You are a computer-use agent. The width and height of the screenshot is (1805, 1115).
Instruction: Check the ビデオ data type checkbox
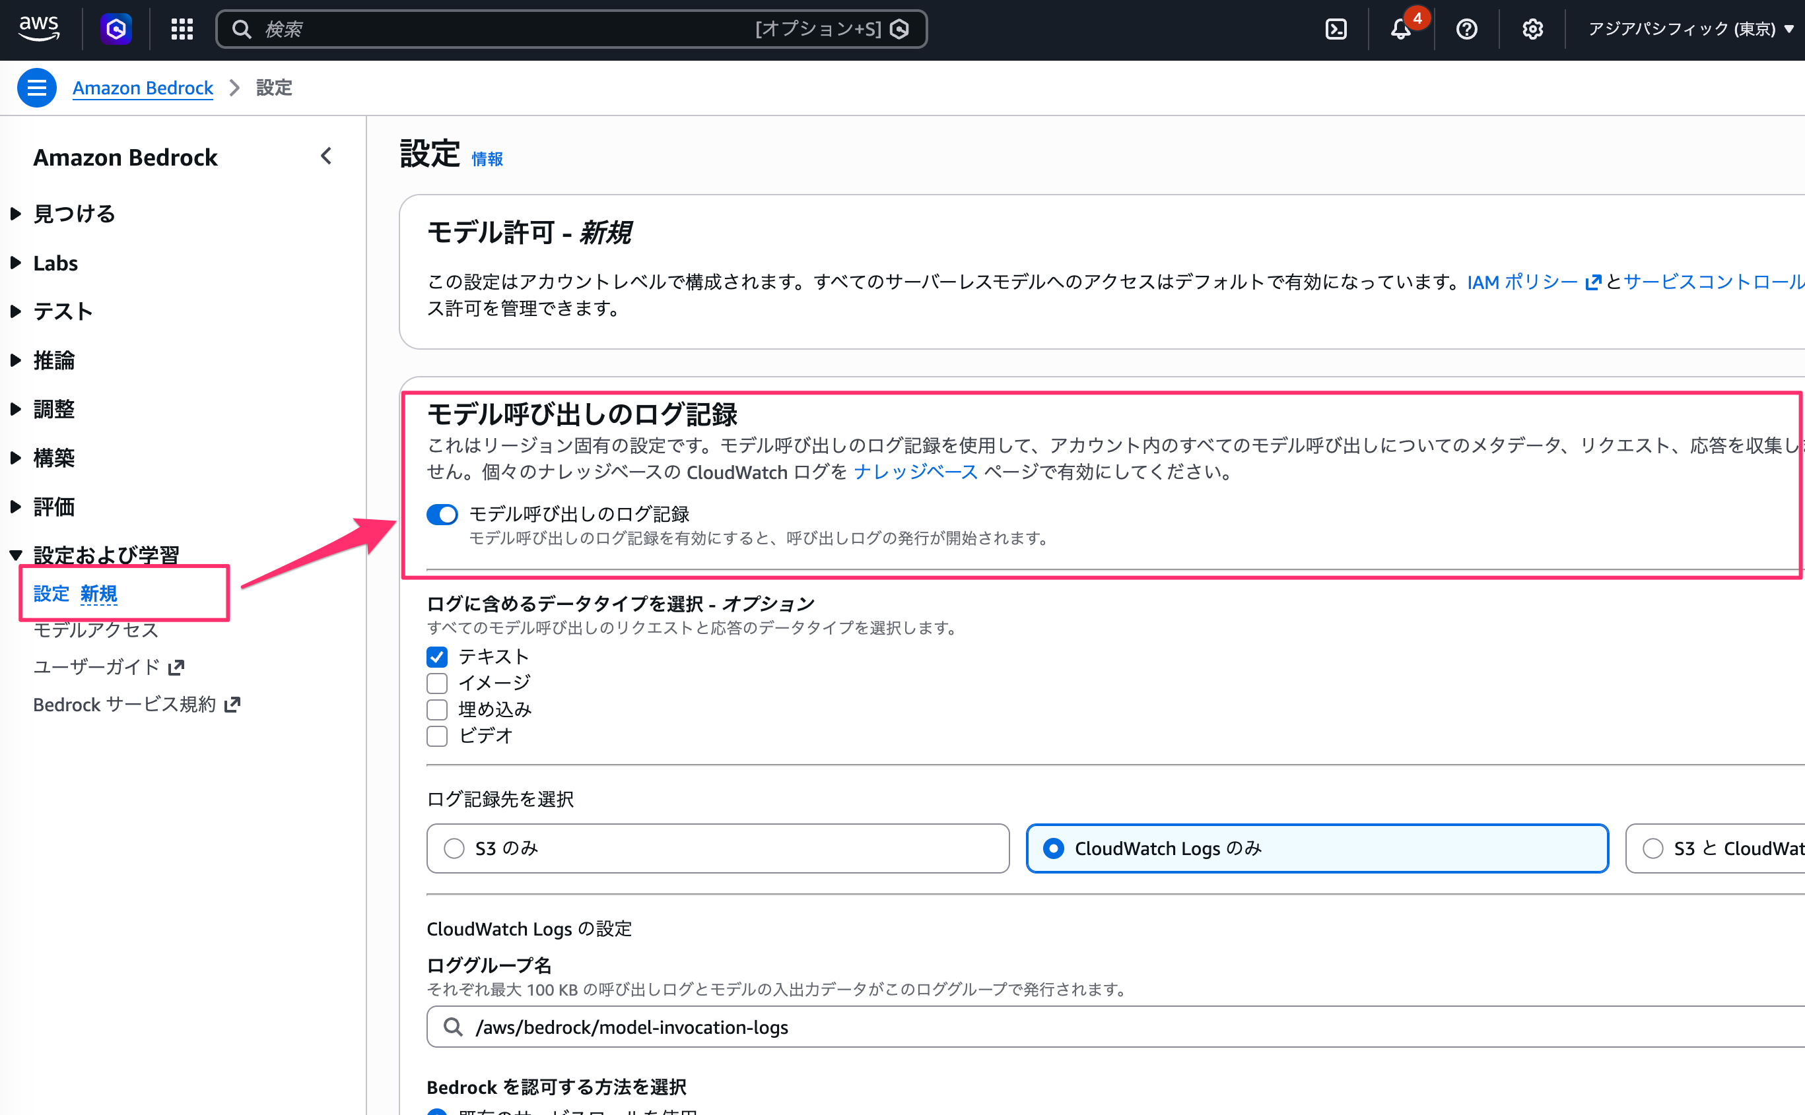pos(437,736)
